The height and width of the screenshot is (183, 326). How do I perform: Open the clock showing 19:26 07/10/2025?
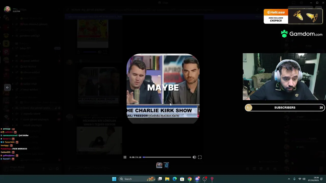click(314, 179)
